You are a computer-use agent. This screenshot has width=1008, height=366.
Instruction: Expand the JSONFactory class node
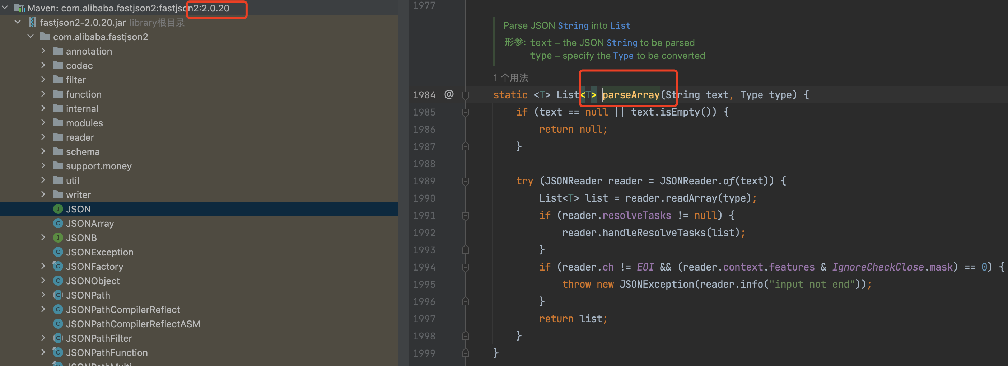click(43, 266)
